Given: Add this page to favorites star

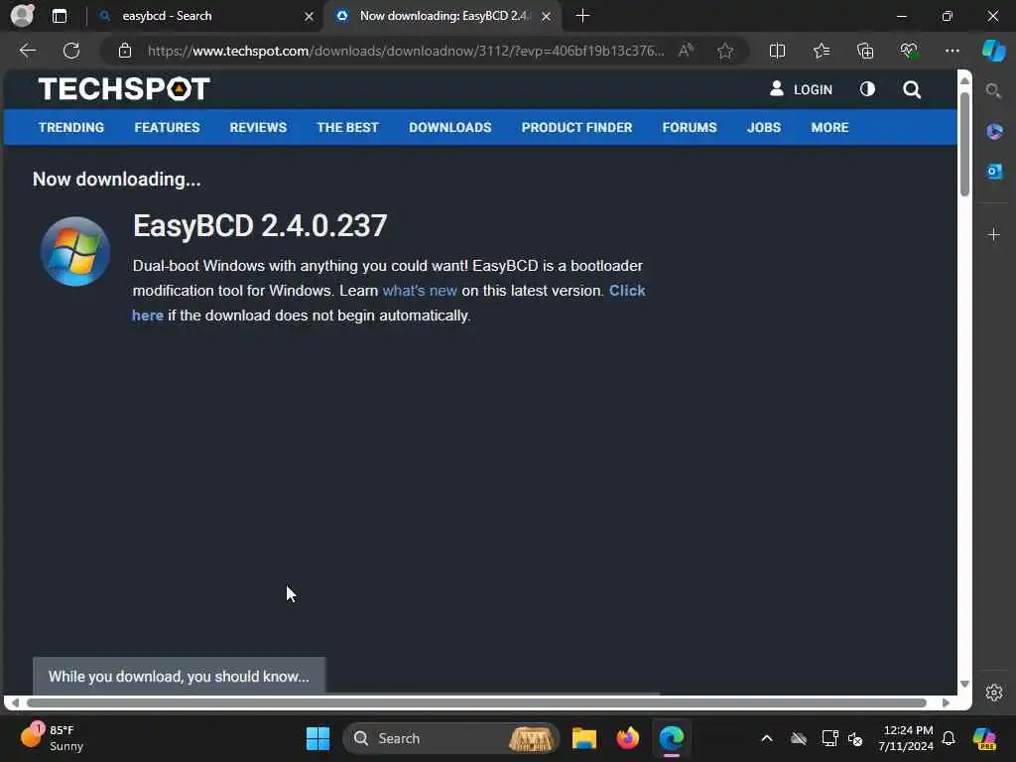Looking at the screenshot, I should click(x=725, y=51).
